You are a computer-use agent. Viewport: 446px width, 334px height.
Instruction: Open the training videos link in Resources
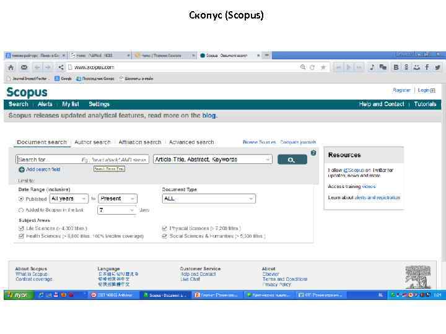click(x=369, y=187)
